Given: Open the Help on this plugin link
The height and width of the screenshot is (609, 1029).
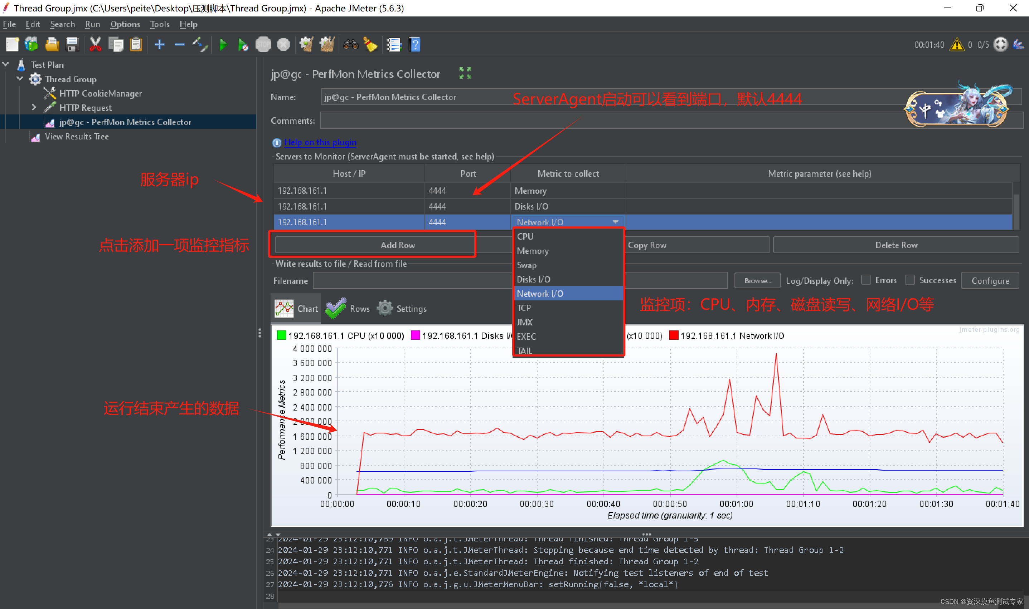Looking at the screenshot, I should pos(320,142).
